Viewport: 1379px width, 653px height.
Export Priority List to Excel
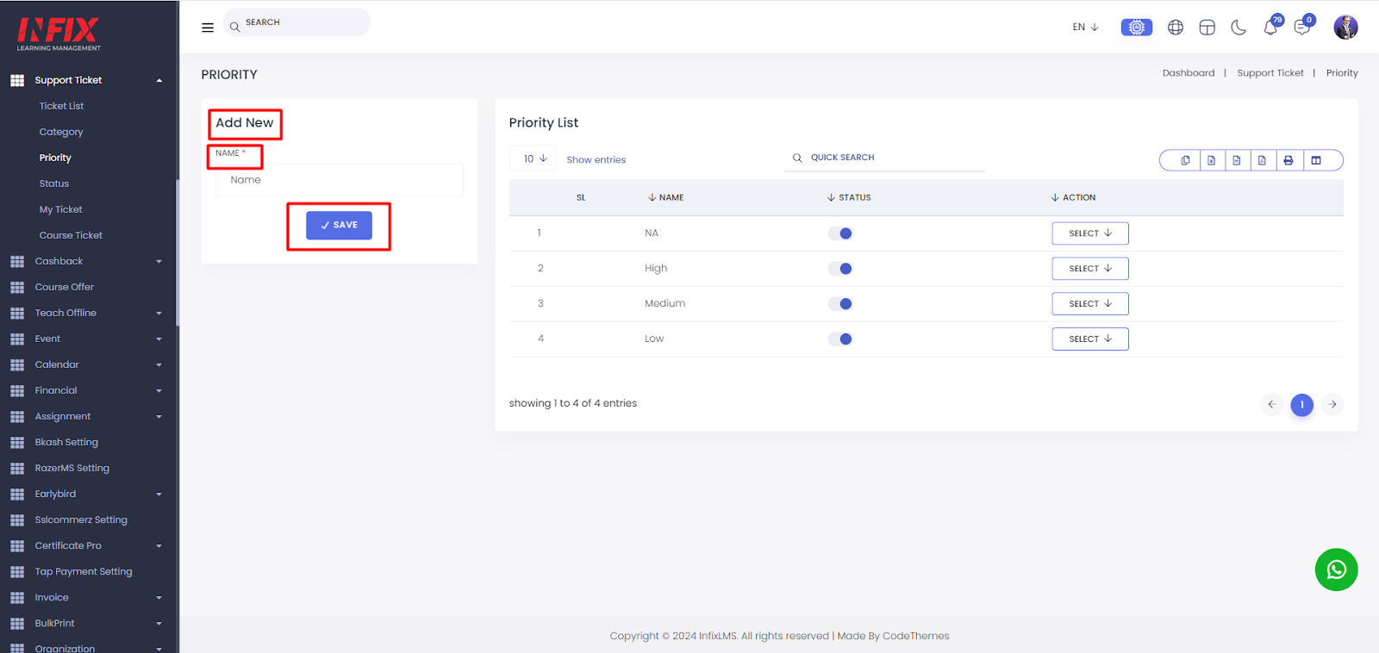point(1212,160)
